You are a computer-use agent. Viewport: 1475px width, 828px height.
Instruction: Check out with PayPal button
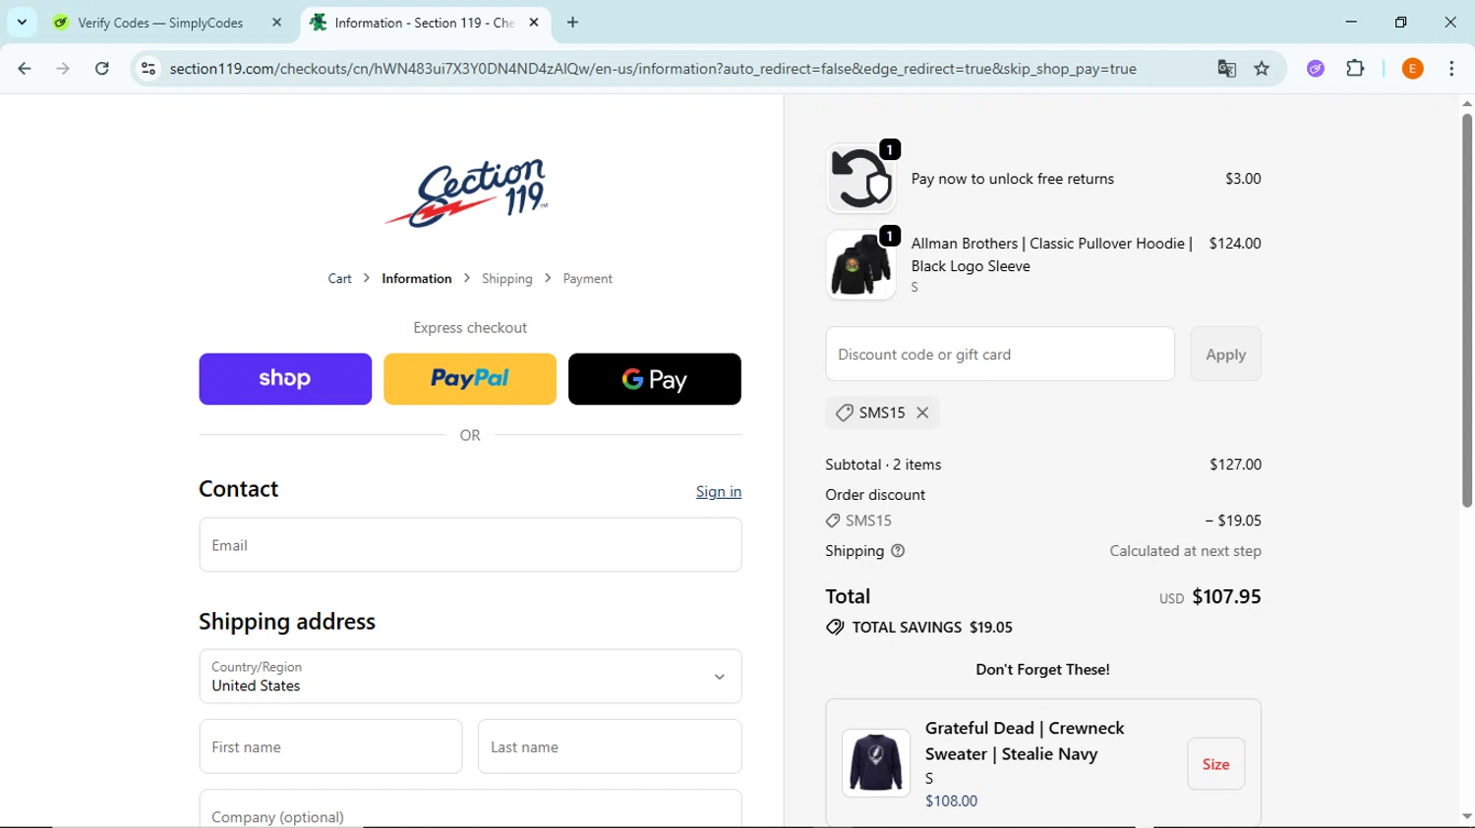pos(470,379)
